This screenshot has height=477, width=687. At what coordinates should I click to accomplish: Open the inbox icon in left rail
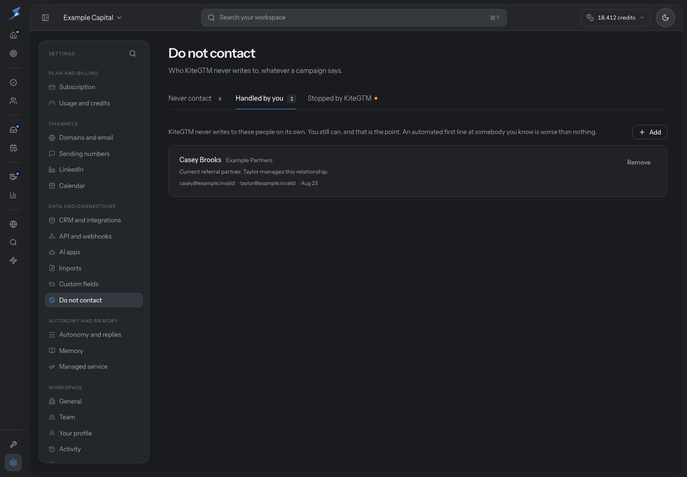[x=13, y=130]
